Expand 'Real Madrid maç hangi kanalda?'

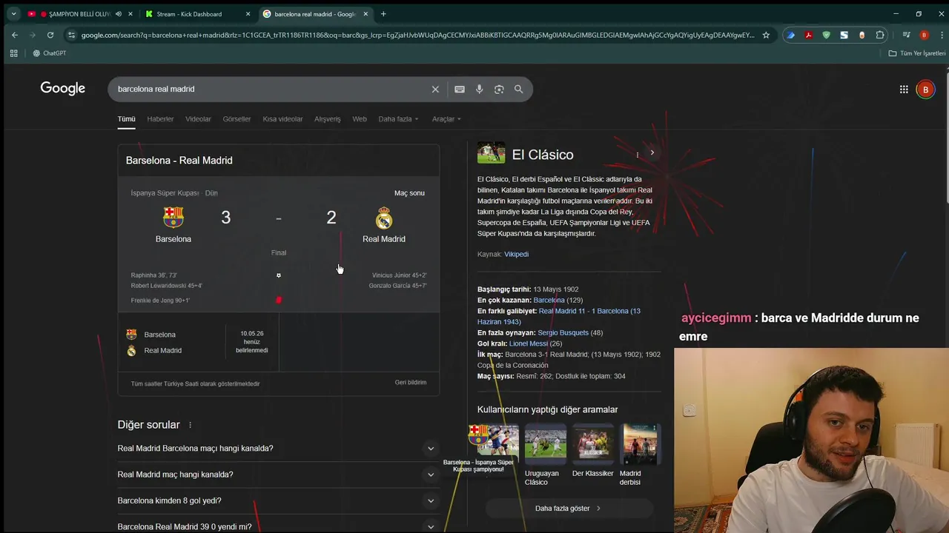click(278, 475)
